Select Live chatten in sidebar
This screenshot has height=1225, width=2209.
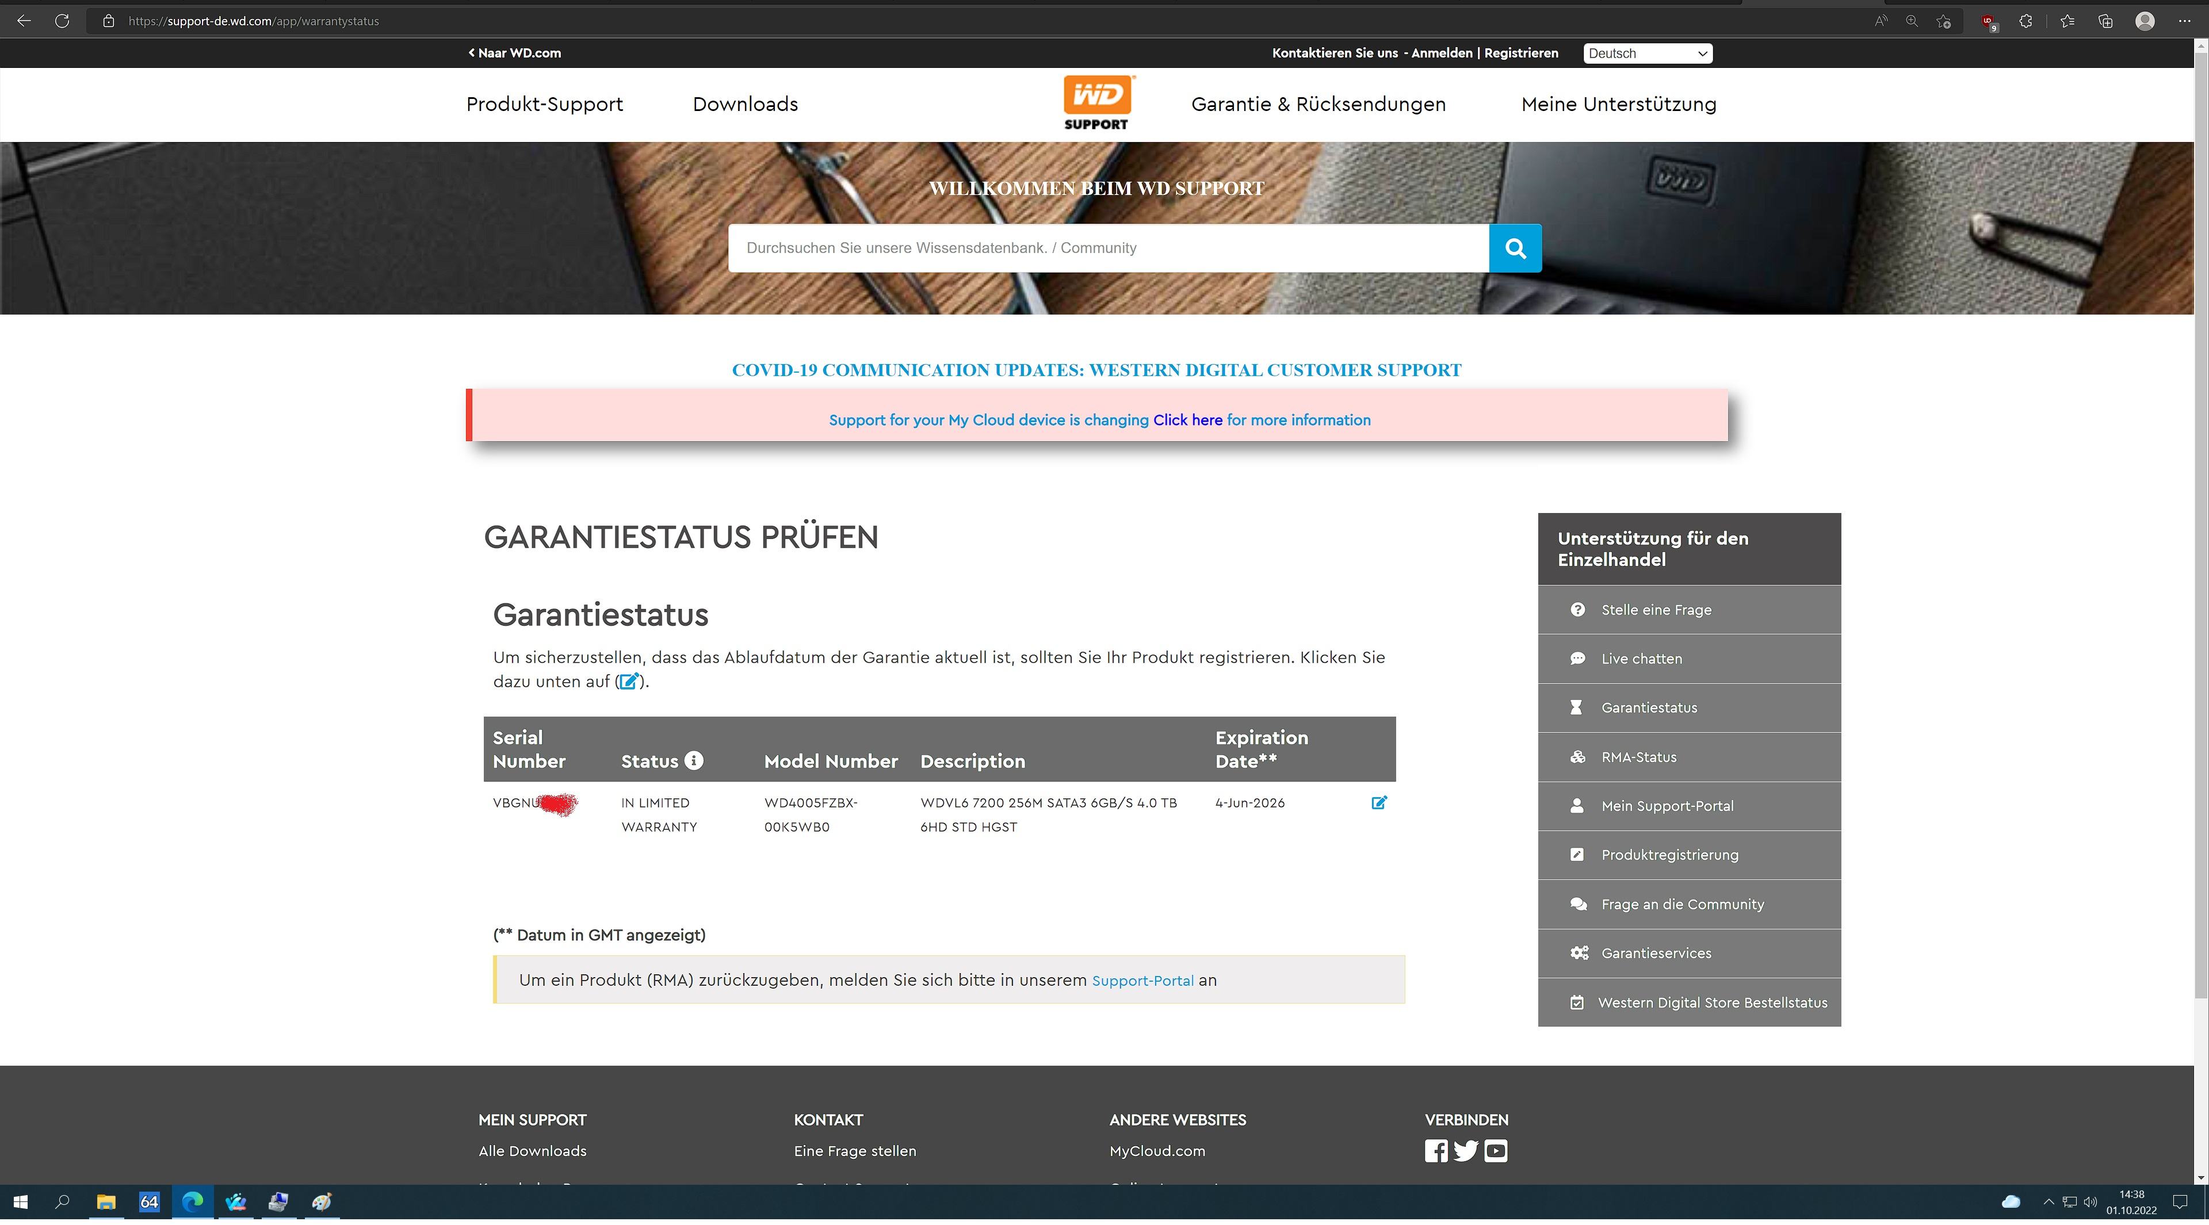(x=1690, y=659)
